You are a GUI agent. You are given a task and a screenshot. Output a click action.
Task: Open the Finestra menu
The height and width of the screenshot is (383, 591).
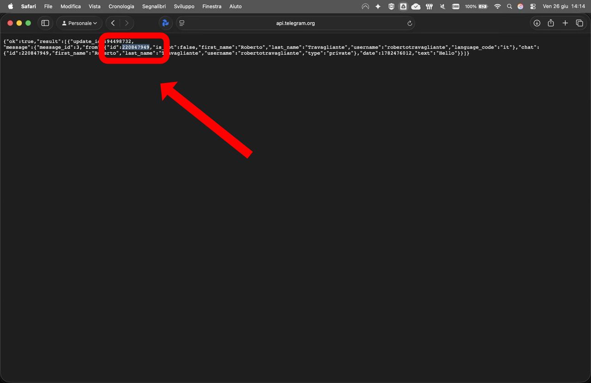[212, 6]
